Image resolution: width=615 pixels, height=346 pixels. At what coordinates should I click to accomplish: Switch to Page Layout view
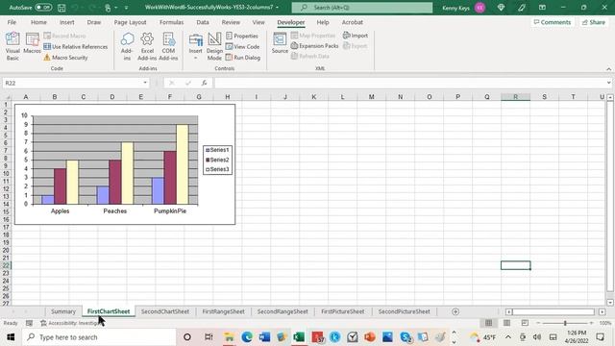[x=506, y=323]
